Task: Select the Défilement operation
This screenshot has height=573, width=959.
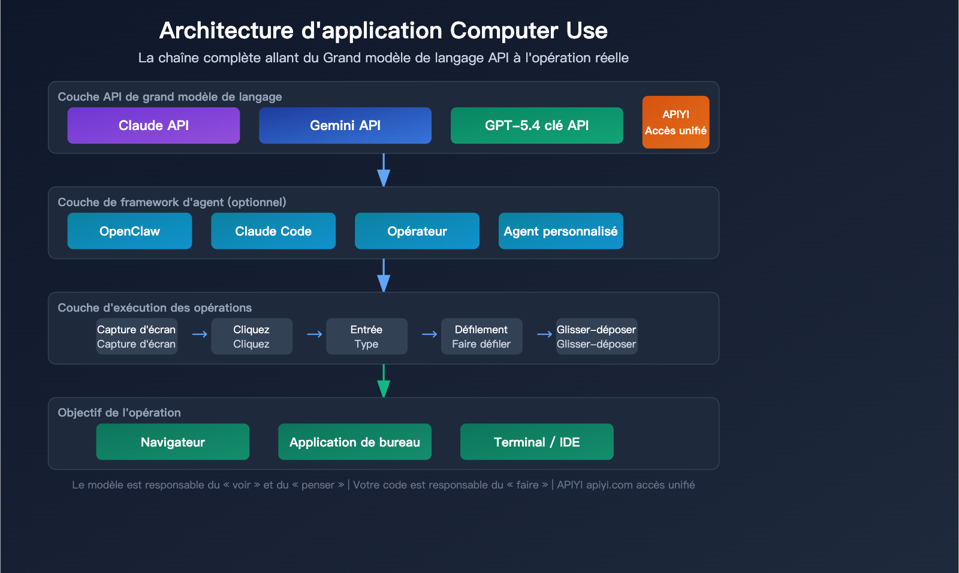Action: coord(481,336)
